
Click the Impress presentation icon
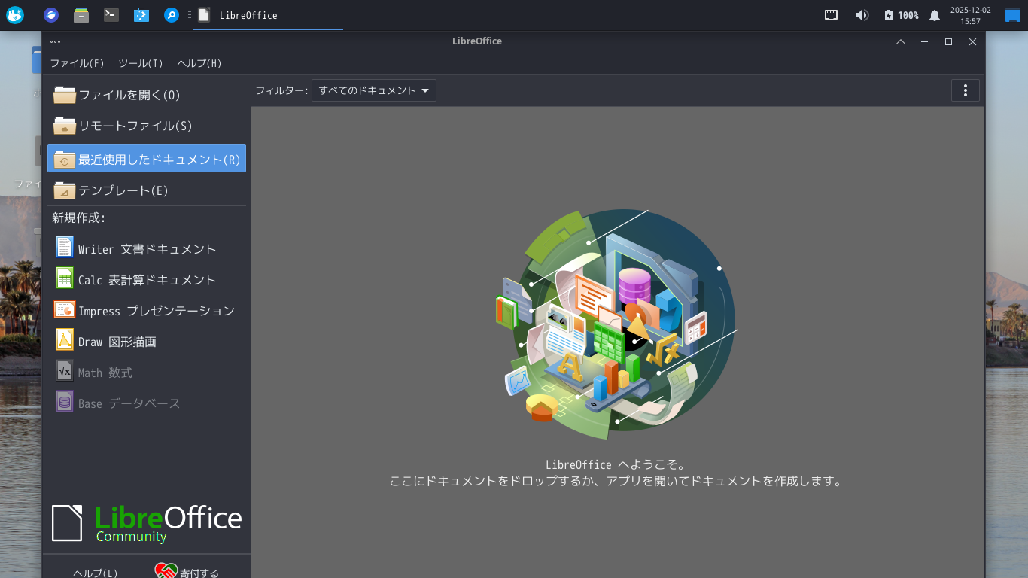click(x=65, y=309)
